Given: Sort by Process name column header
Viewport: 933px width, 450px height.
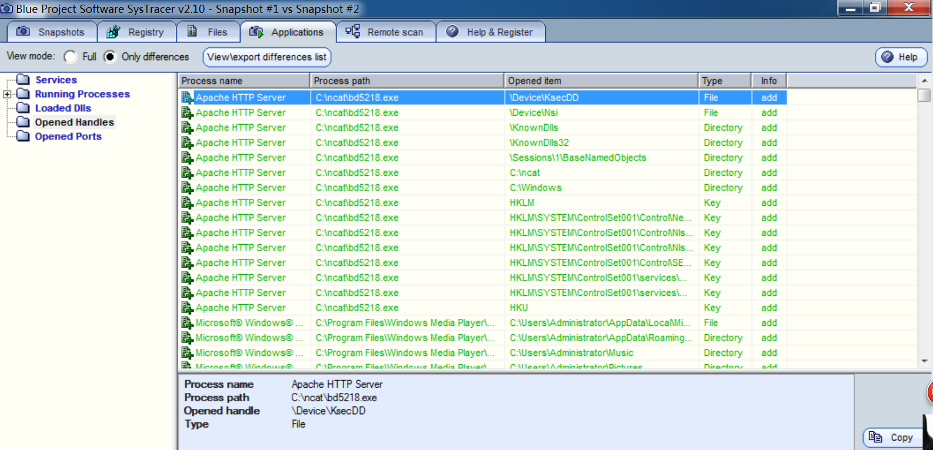Looking at the screenshot, I should (x=244, y=81).
